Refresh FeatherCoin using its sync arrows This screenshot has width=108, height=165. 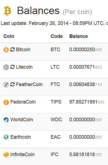pyautogui.click(x=12, y=84)
